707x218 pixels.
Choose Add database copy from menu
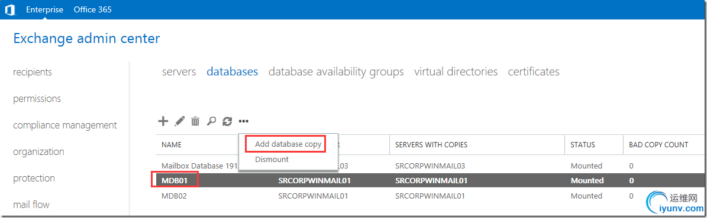point(288,144)
